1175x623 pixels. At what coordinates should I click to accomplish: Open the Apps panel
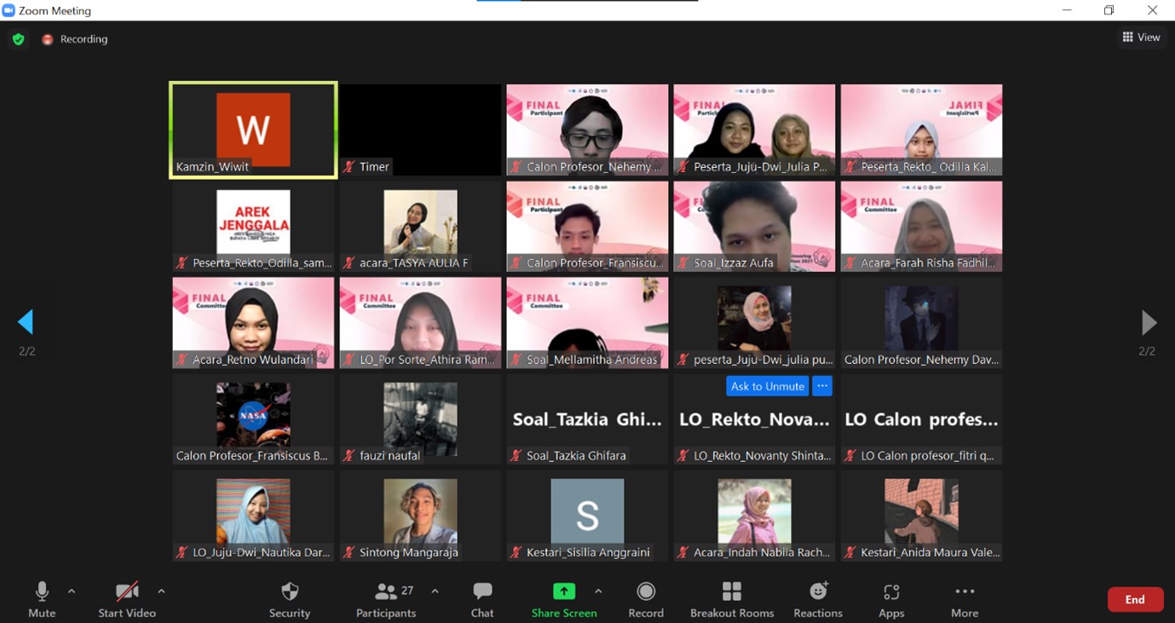click(x=891, y=592)
